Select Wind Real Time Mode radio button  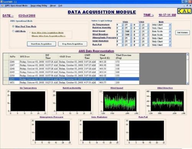tap(13, 26)
